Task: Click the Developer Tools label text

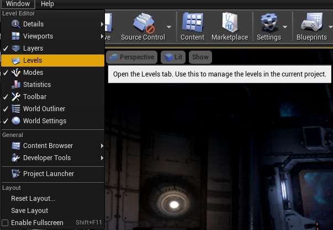Action: [47, 158]
